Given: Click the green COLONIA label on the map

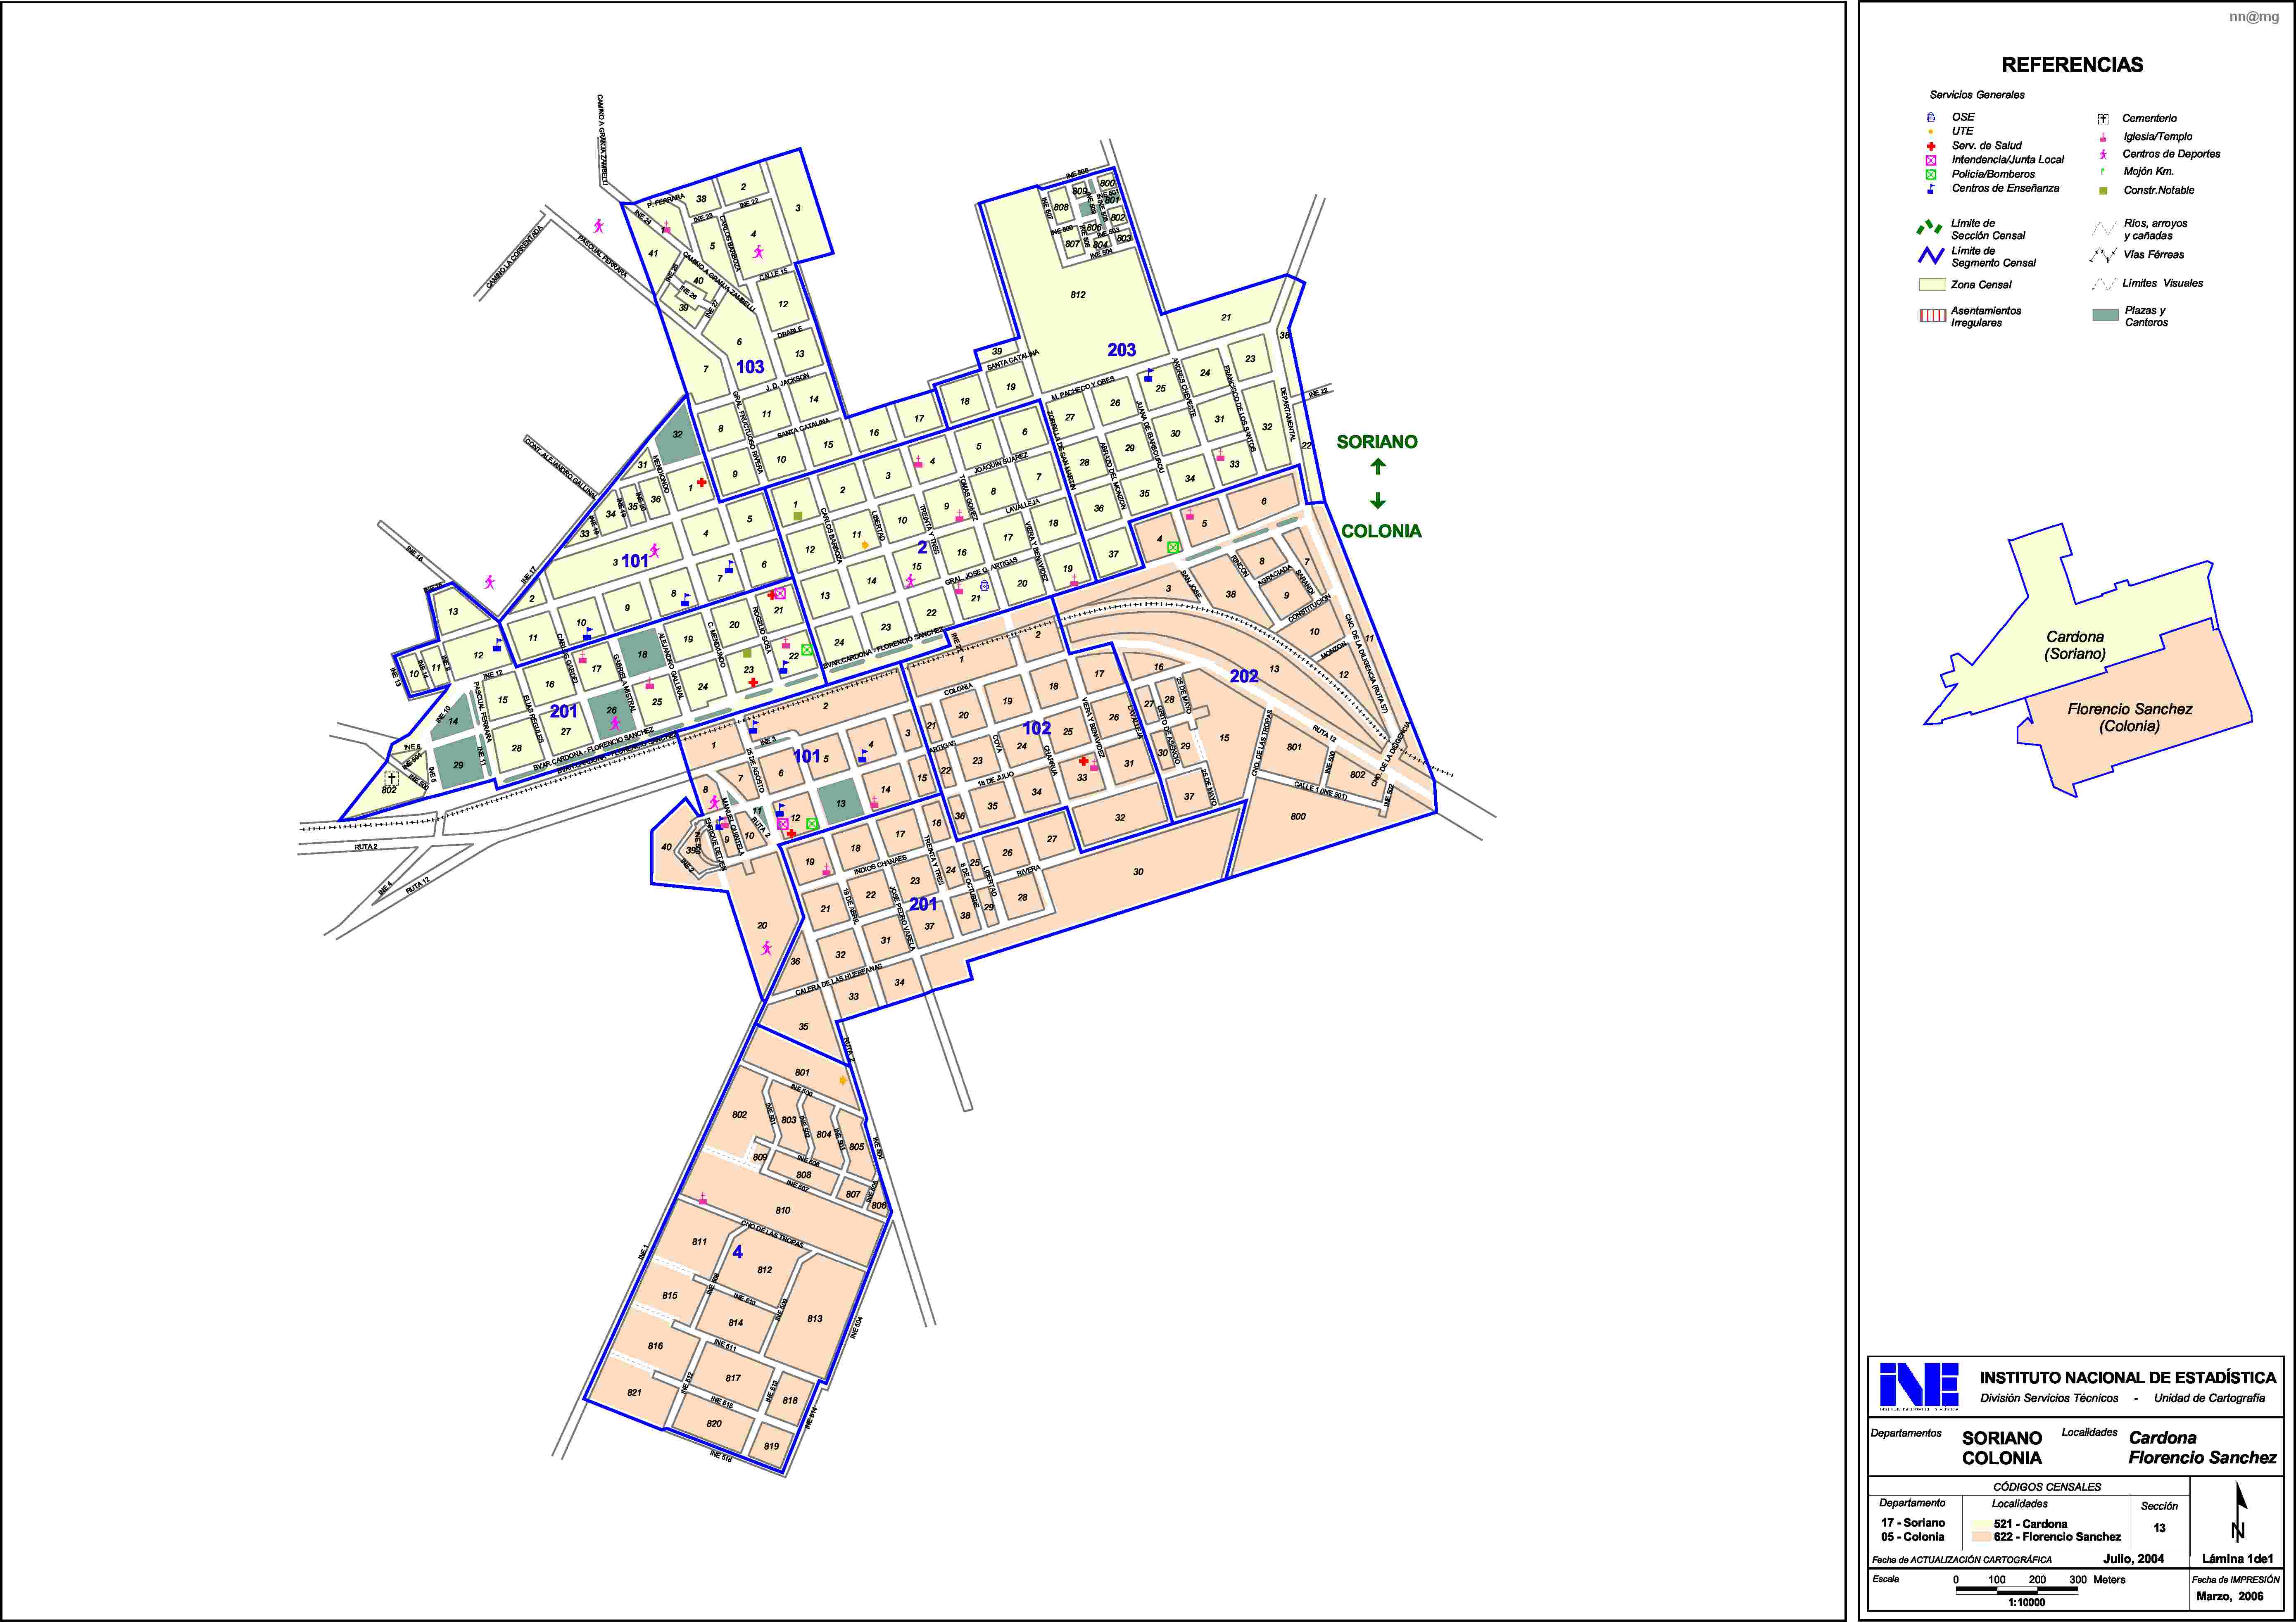Looking at the screenshot, I should [1380, 531].
